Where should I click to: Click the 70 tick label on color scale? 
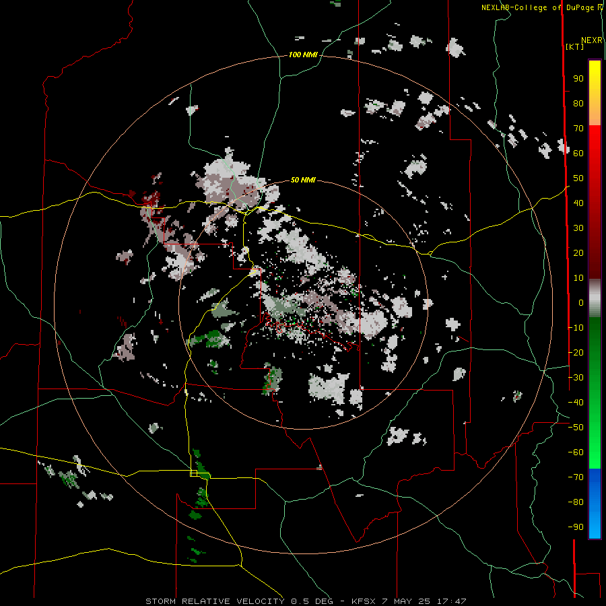pos(578,129)
